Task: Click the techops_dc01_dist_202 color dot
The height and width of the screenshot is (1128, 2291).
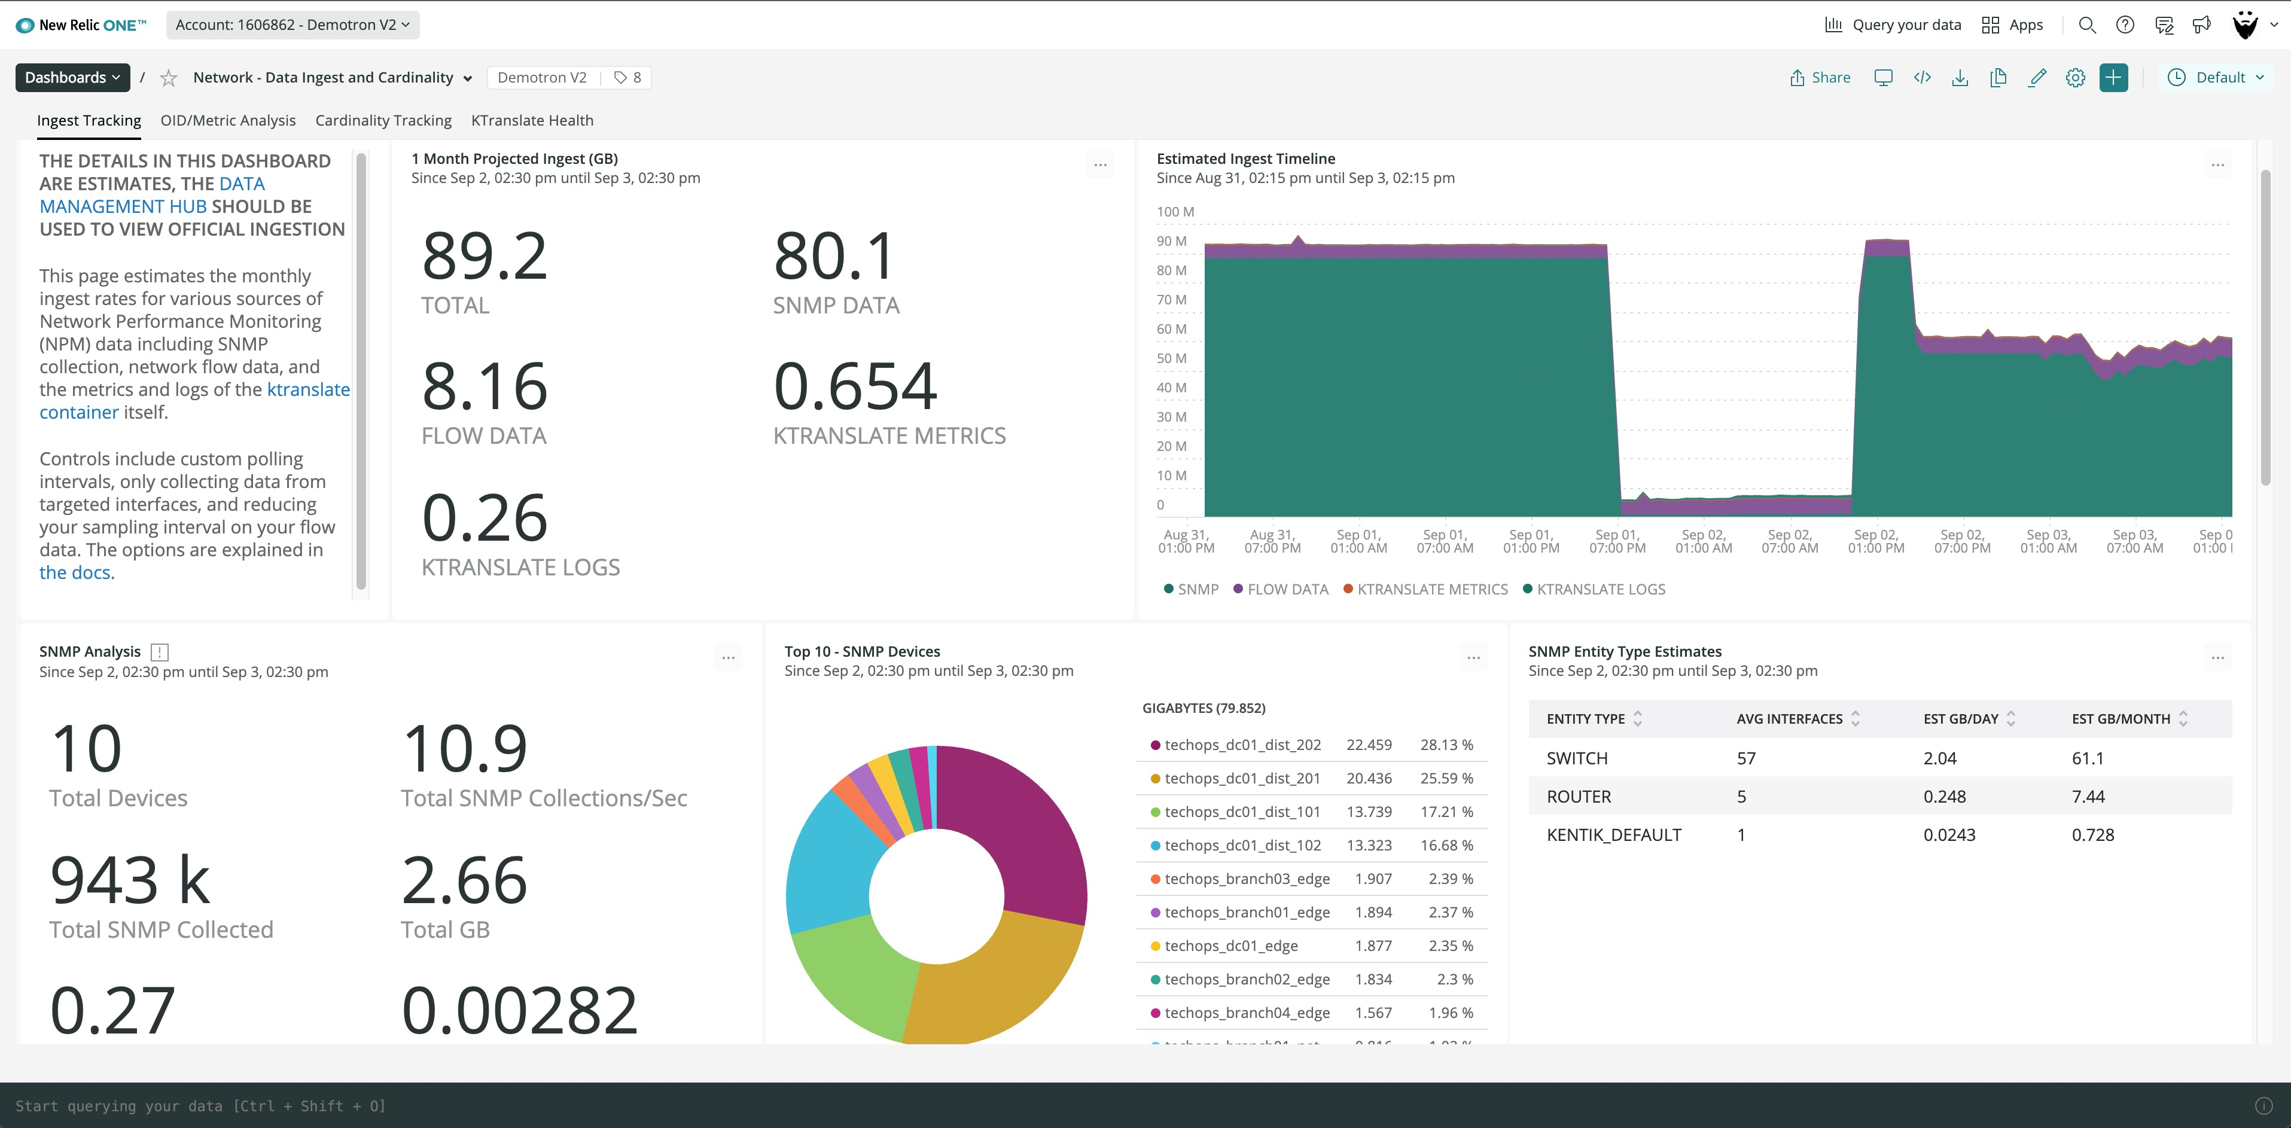Action: coord(1155,745)
